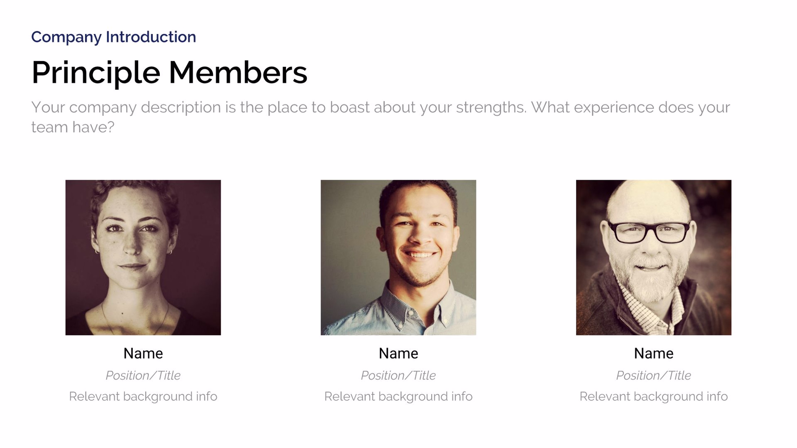Select Position/Title under the first member
Screen dimensions: 797x448
(x=143, y=375)
